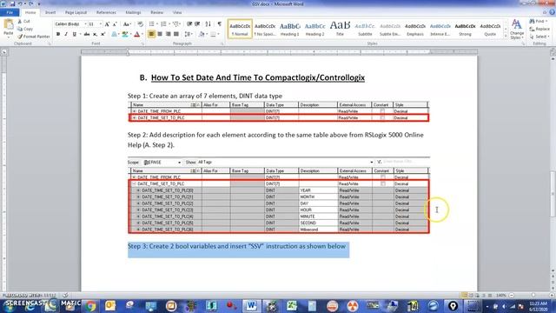Screen dimensions: 556x313
Task: Switch to the Review tab
Action: tap(156, 12)
